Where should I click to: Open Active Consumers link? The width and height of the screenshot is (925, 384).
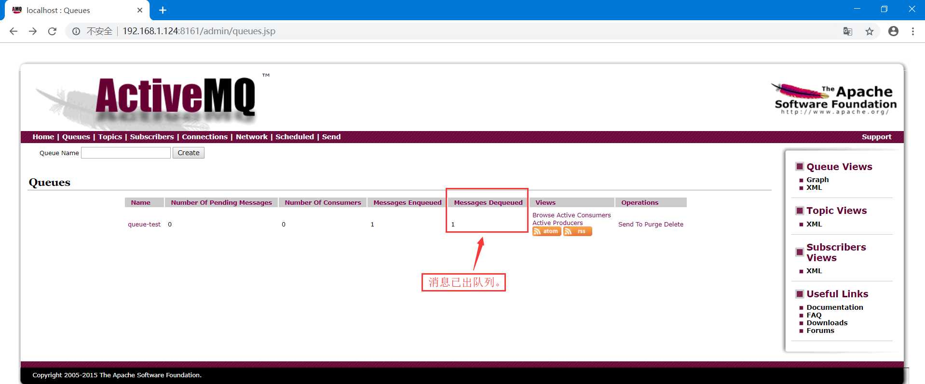584,215
